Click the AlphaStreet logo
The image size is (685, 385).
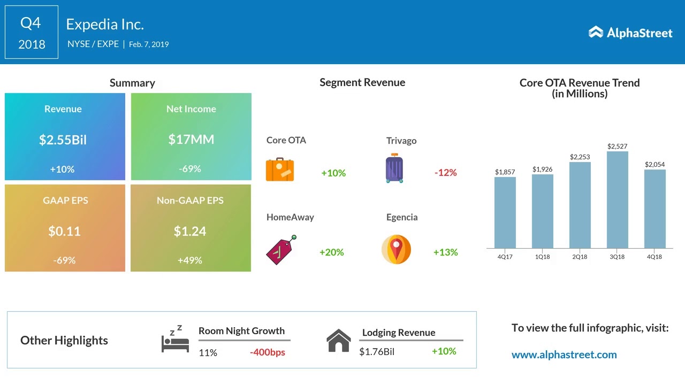pyautogui.click(x=630, y=33)
